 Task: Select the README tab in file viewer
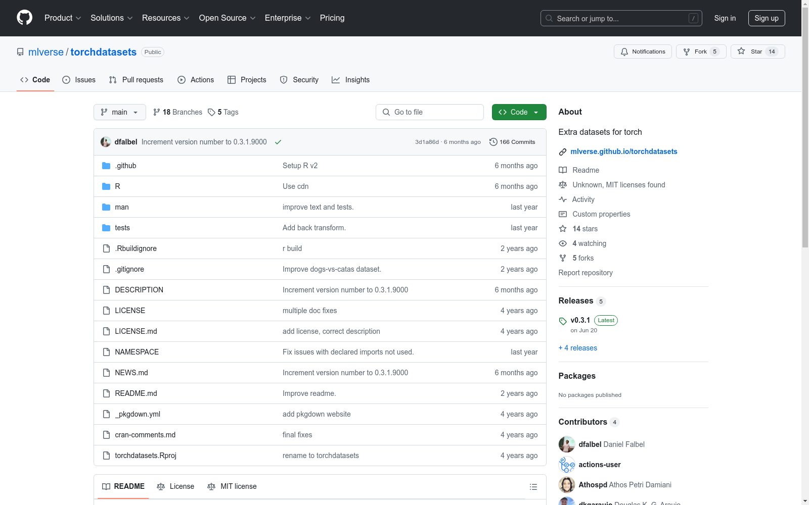tap(123, 486)
